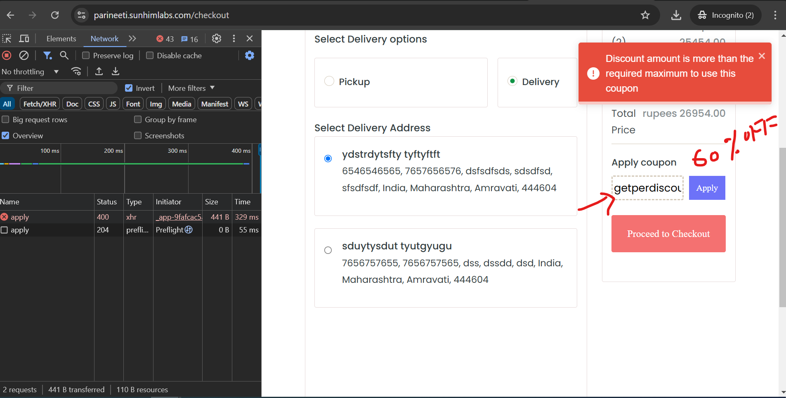Image resolution: width=786 pixels, height=398 pixels.
Task: Filter requests by Media type
Action: click(182, 104)
